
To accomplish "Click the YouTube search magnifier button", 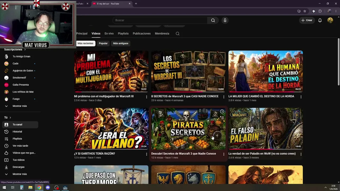I will [x=213, y=20].
